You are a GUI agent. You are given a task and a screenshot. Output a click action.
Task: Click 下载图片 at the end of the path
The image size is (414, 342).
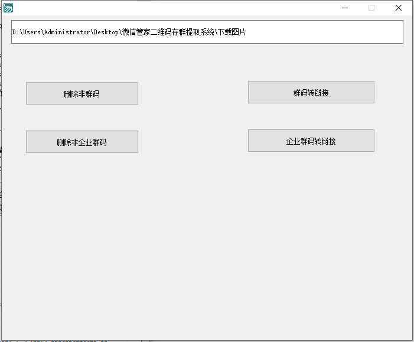231,32
